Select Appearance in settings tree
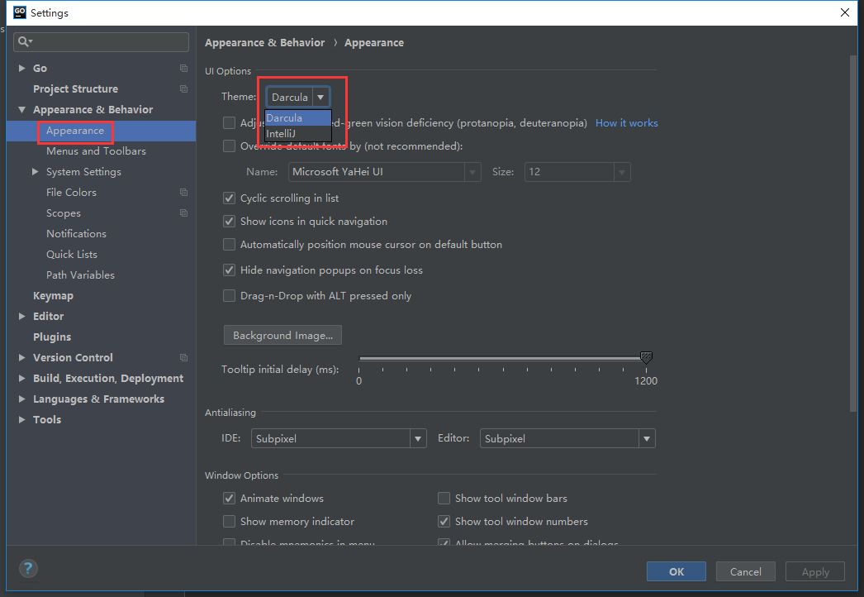The image size is (864, 597). pos(75,131)
